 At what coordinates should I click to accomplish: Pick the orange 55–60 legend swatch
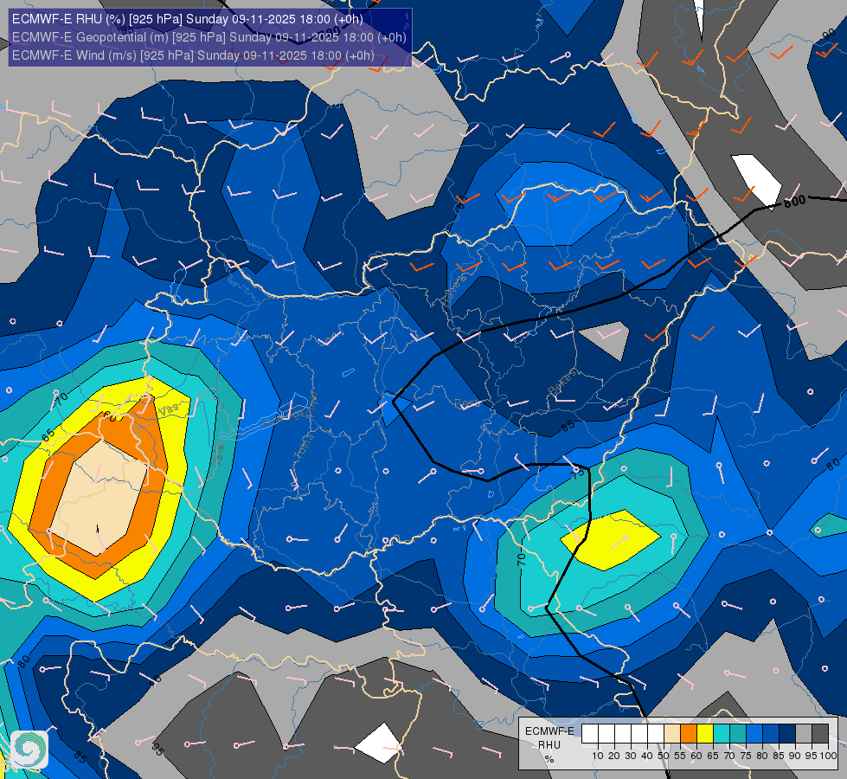click(689, 733)
